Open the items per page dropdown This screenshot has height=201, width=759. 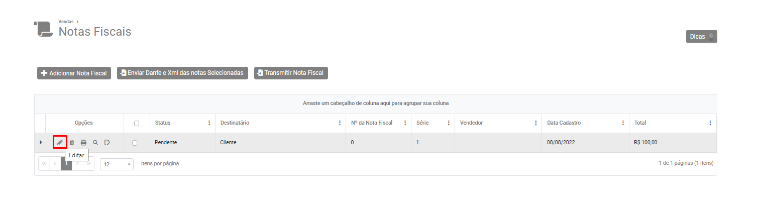click(x=117, y=164)
